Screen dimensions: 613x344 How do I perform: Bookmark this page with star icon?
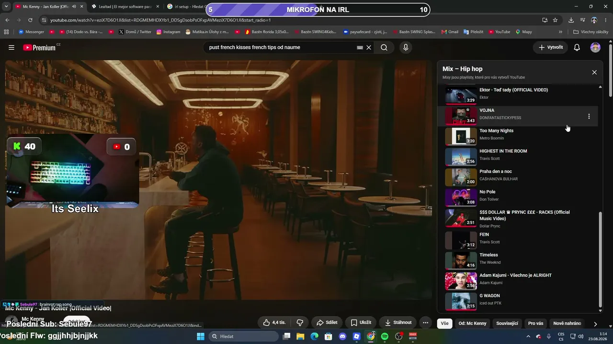point(556,20)
